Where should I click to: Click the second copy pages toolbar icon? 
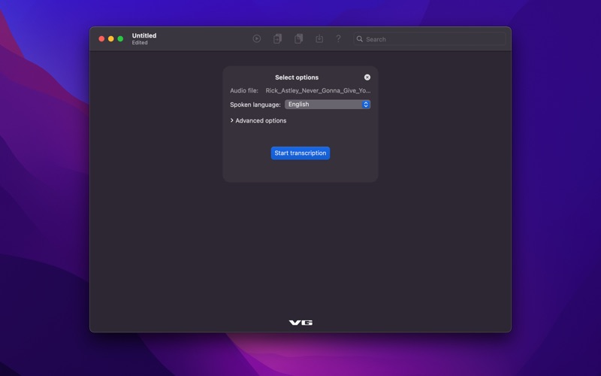(298, 39)
